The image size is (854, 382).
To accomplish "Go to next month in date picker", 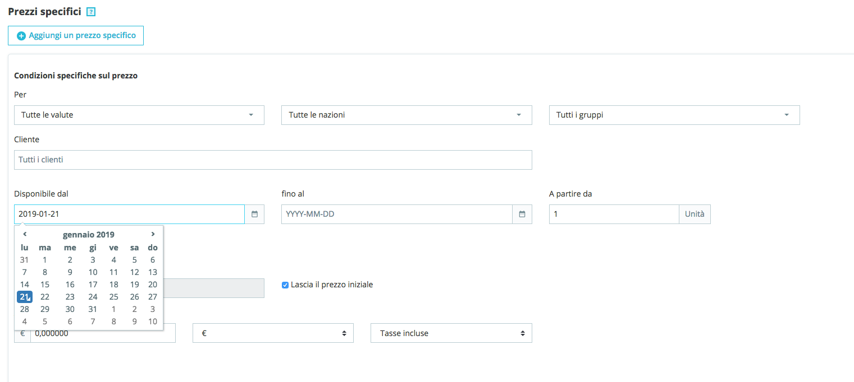I will pyautogui.click(x=153, y=234).
